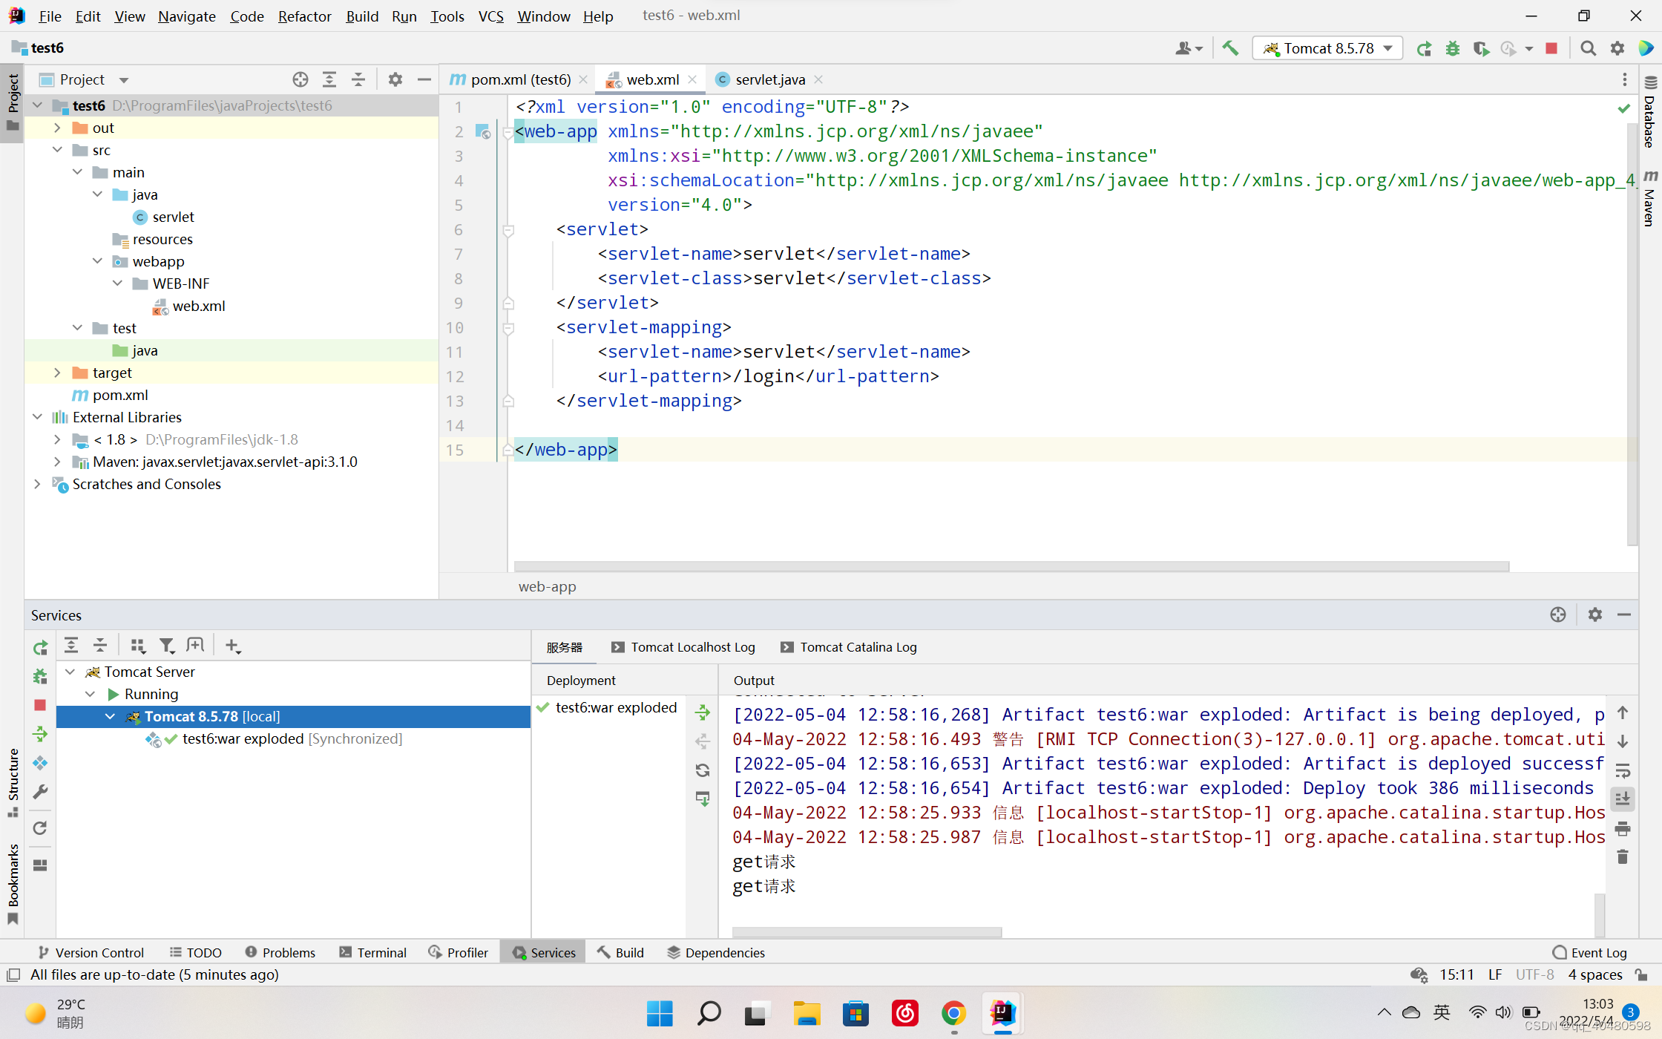Open Services panel settings gear
Image resolution: width=1662 pixels, height=1039 pixels.
pos(1595,614)
